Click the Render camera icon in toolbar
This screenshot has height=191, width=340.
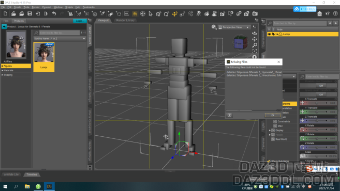(255, 14)
